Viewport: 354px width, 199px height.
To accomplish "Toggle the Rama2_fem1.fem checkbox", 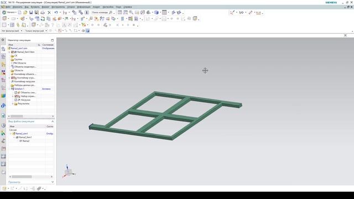I will coord(13,52).
